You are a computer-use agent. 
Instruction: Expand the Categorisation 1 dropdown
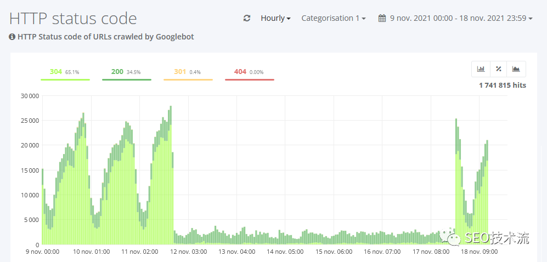(x=334, y=18)
